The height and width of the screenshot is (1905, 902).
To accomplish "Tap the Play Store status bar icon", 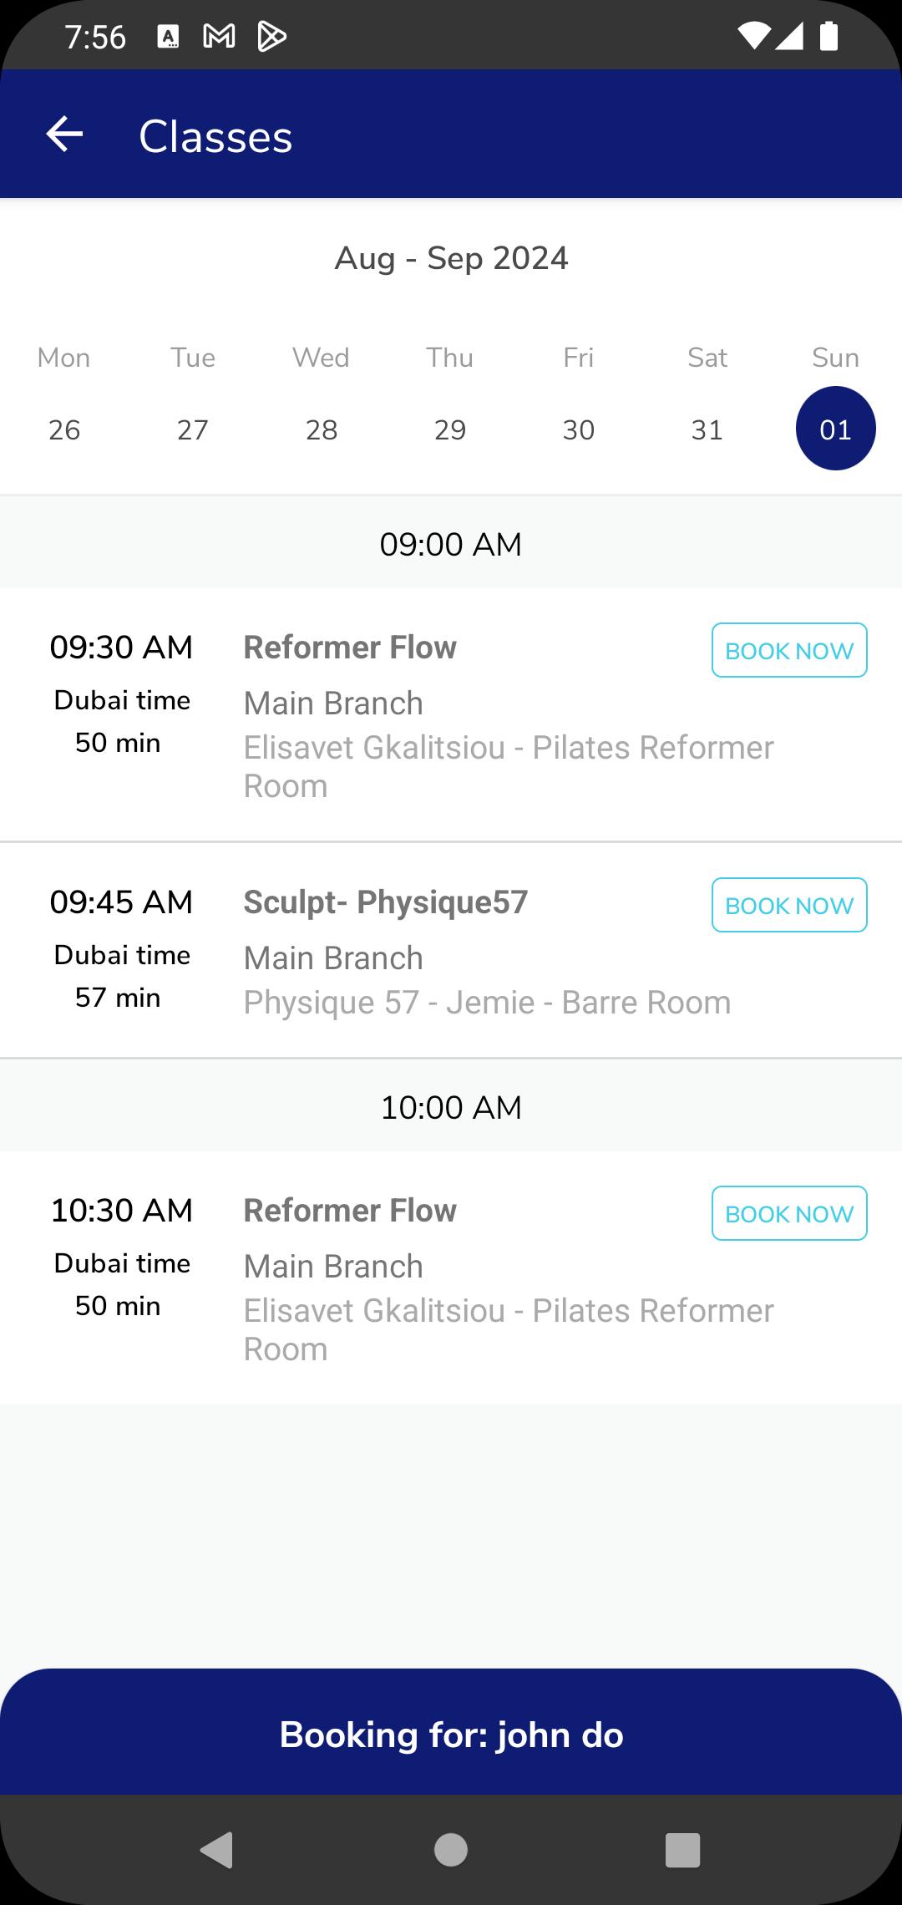I will [271, 37].
